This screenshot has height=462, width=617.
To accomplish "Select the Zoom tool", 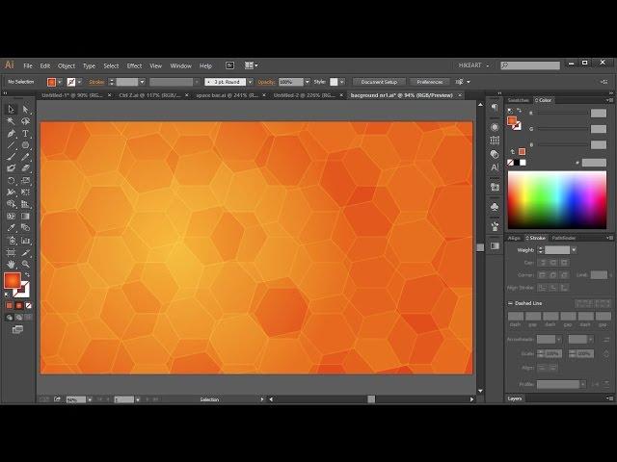I will pyautogui.click(x=26, y=264).
